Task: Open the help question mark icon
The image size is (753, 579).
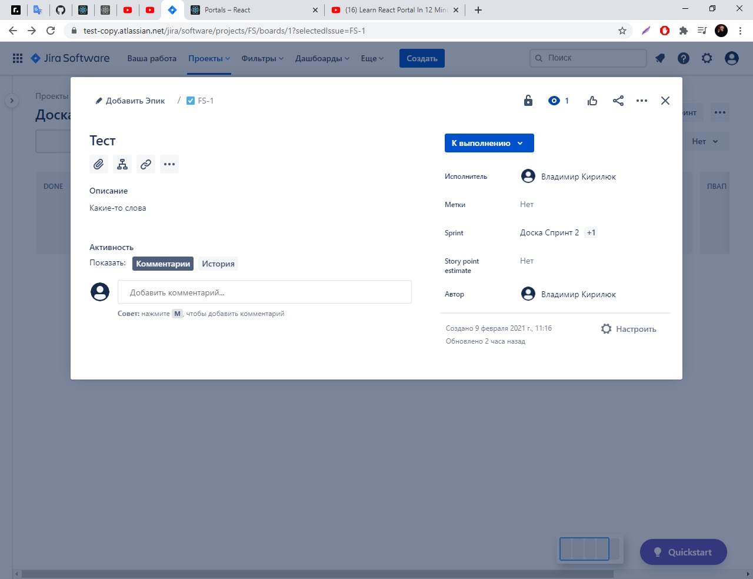Action: [684, 58]
